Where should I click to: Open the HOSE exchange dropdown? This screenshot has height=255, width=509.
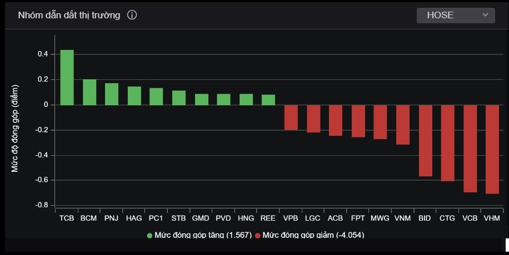pyautogui.click(x=456, y=15)
